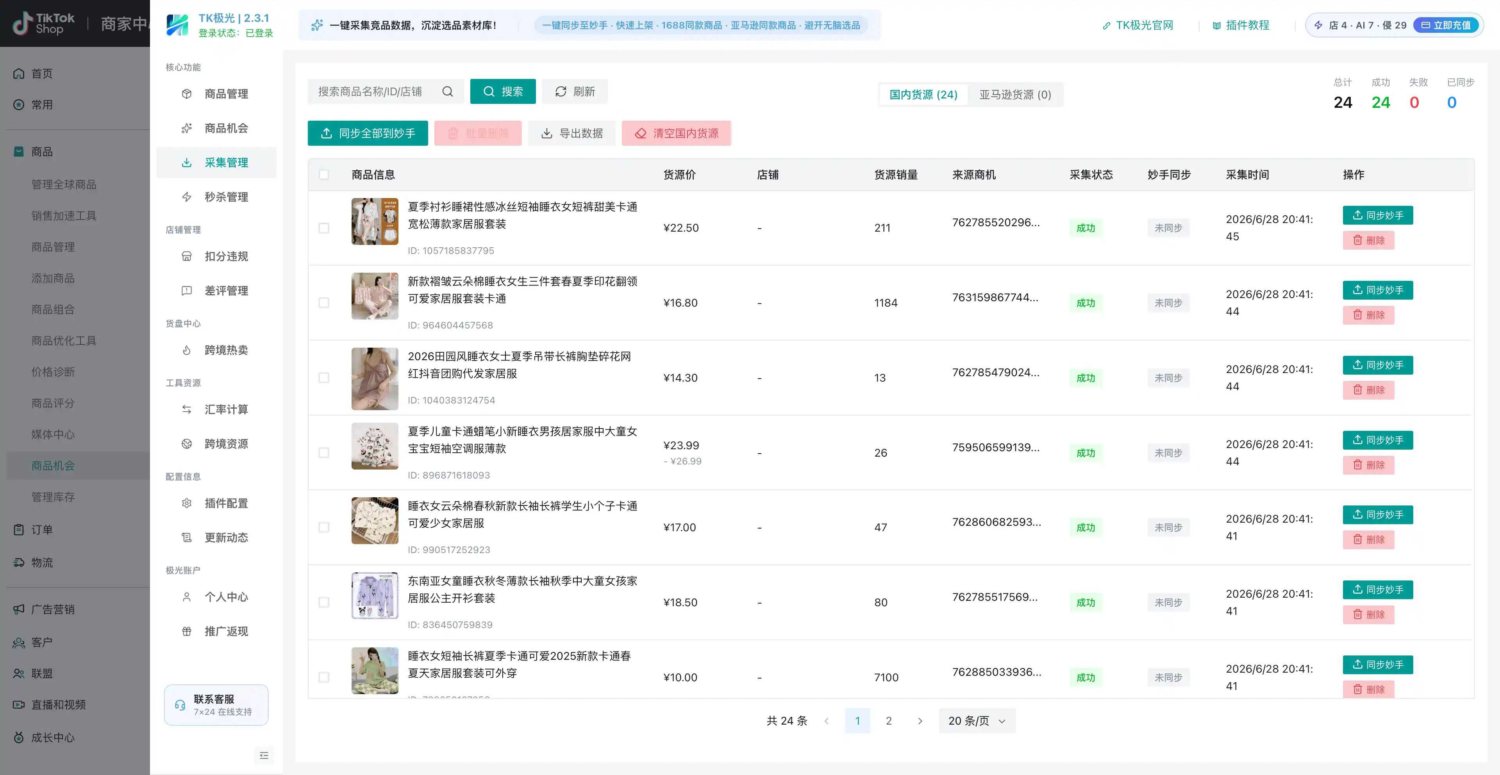Open 扣分违规 store item
Image resolution: width=1500 pixels, height=775 pixels.
pyautogui.click(x=216, y=256)
